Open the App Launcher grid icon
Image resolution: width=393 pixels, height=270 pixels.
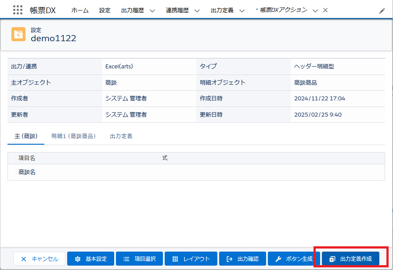(18, 10)
